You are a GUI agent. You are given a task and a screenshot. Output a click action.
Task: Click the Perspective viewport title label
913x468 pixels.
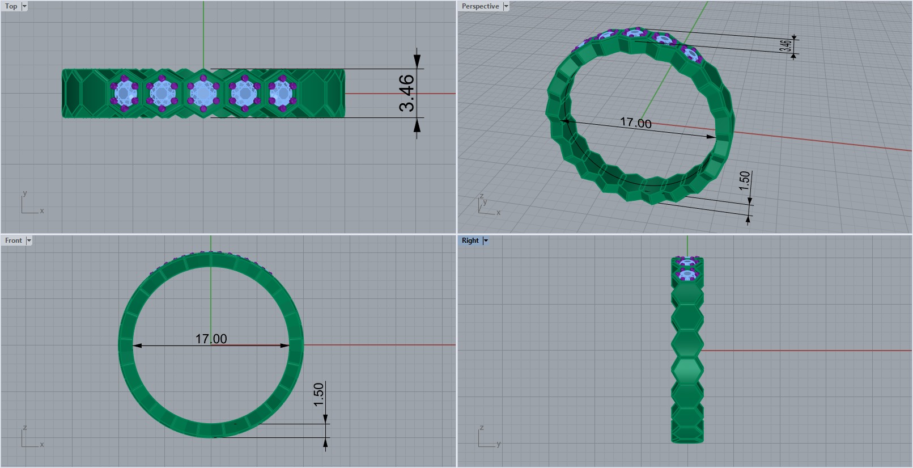pos(480,6)
